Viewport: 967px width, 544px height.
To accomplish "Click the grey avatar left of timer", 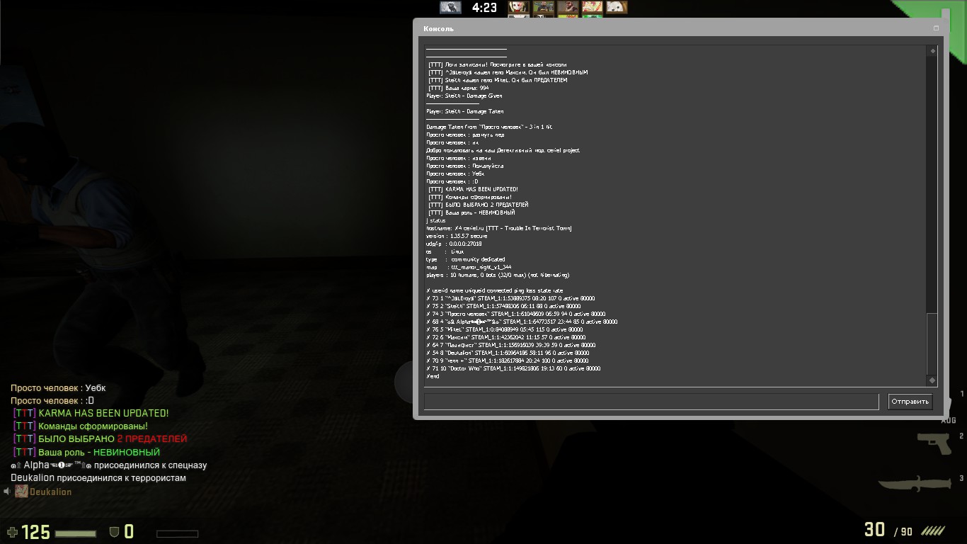I will click(x=450, y=8).
